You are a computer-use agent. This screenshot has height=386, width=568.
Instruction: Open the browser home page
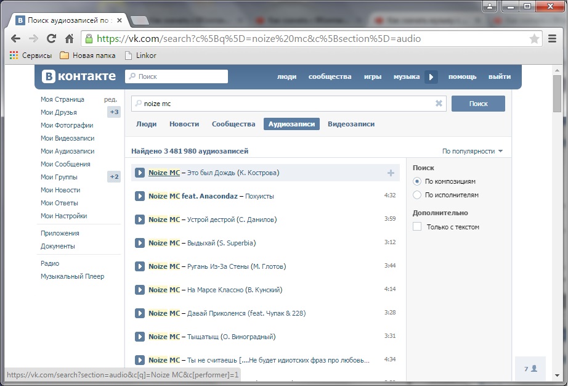coord(69,38)
